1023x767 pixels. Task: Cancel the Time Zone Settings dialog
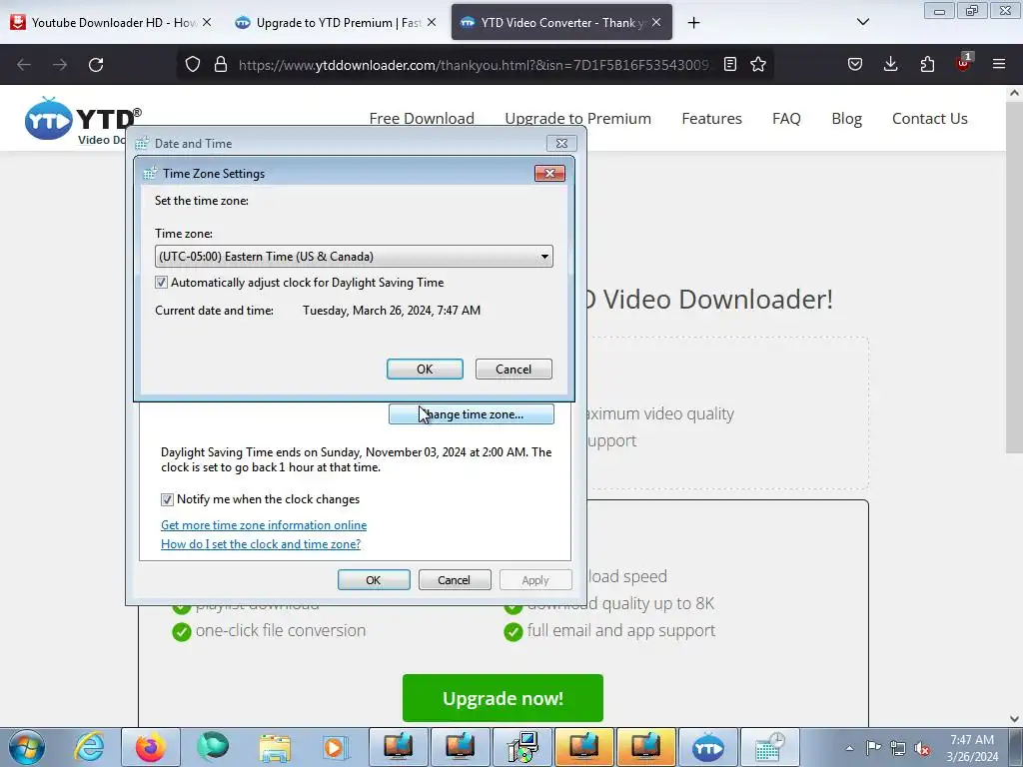513,370
